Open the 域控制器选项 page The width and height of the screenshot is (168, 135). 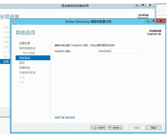[27, 48]
